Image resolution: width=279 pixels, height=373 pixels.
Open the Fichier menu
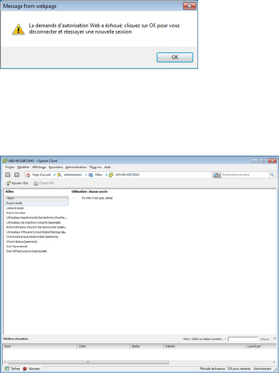coord(10,167)
